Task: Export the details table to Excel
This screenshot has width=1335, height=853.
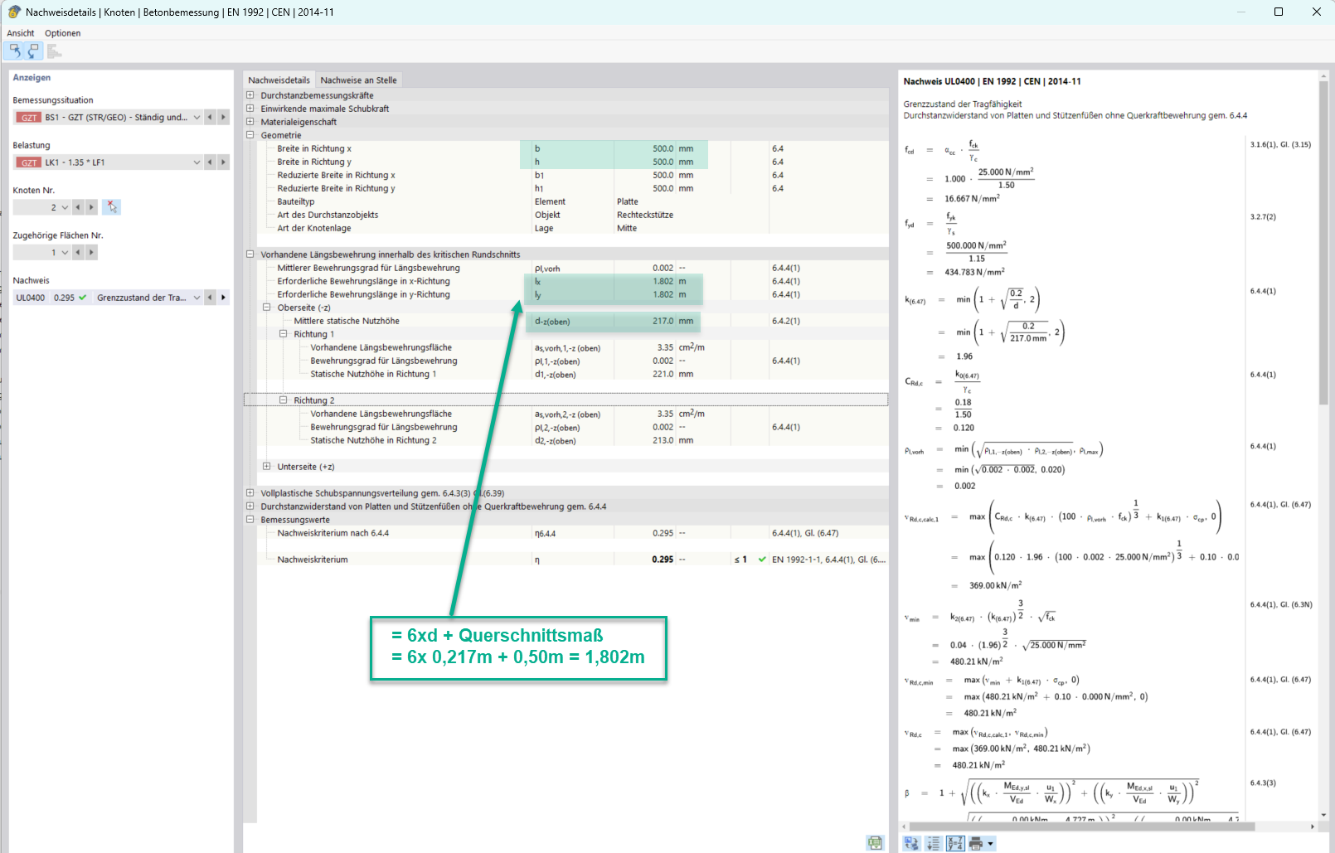Action: pyautogui.click(x=875, y=842)
